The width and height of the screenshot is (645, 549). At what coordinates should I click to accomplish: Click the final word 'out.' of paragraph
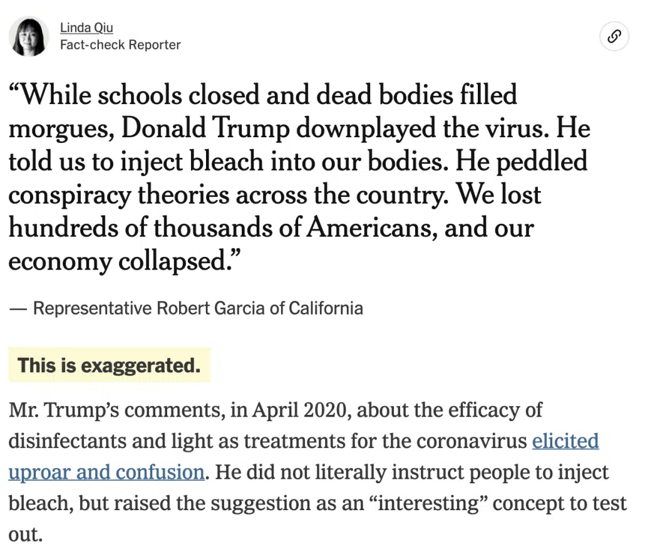coord(25,534)
